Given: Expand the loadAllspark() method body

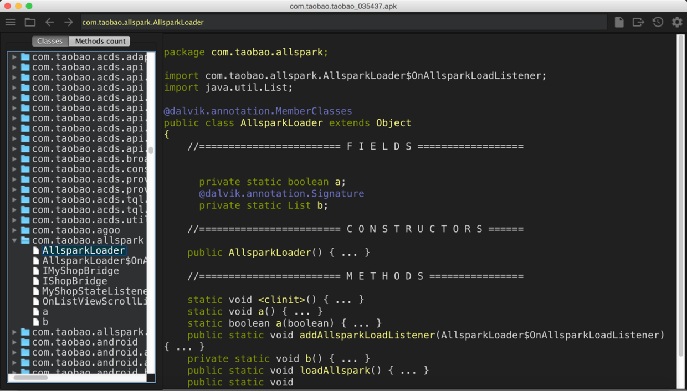Looking at the screenshot, I should 408,370.
